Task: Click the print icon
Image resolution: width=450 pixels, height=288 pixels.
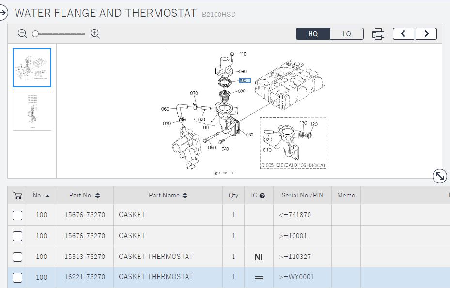Action: click(378, 33)
